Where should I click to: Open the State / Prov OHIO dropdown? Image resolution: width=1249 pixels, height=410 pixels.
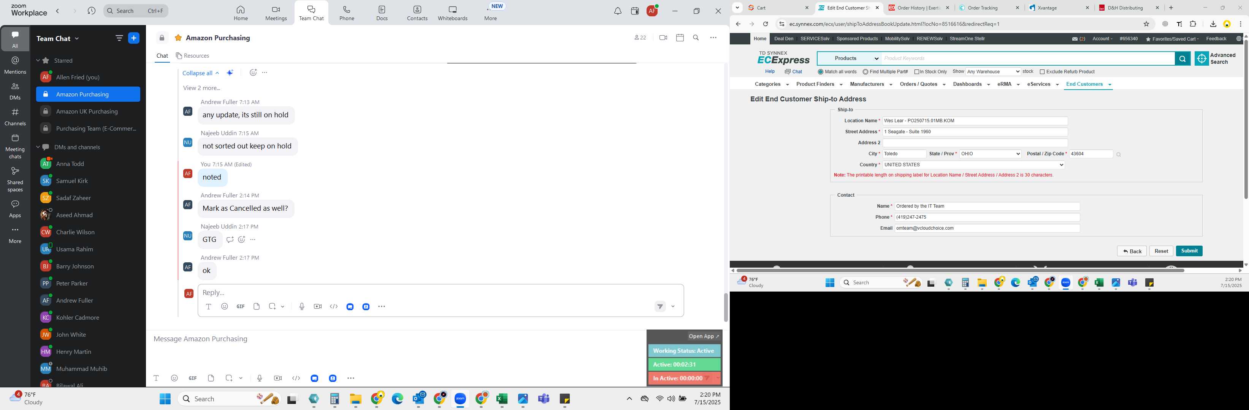(990, 154)
